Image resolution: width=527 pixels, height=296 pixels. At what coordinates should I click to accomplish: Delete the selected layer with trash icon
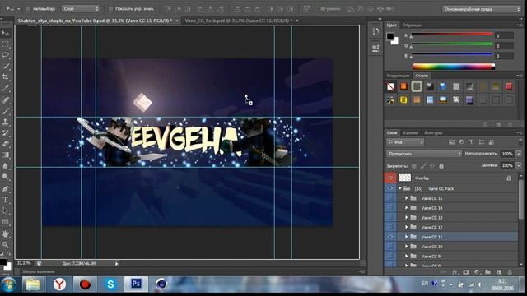tap(510, 272)
